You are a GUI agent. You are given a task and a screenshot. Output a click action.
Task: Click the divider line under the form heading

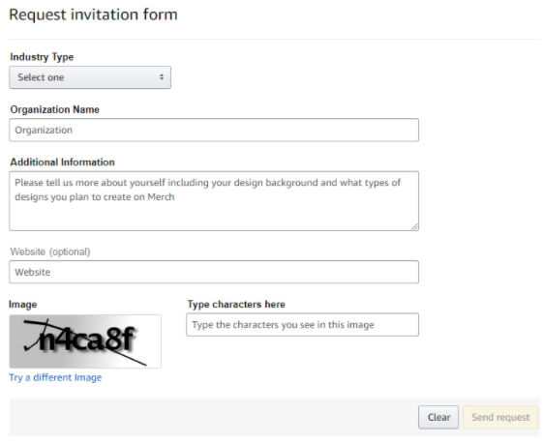click(274, 39)
